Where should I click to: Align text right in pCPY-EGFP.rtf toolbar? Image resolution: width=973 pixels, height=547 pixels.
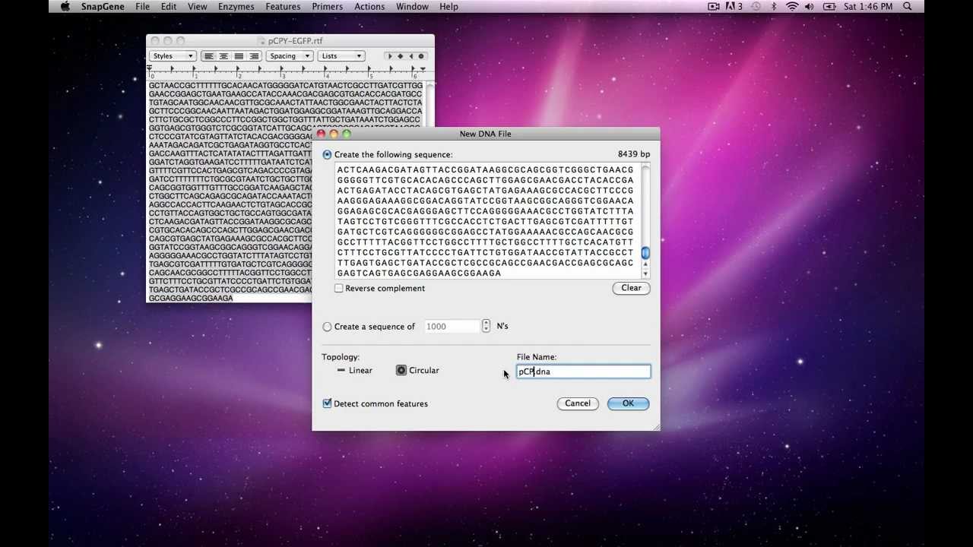click(x=254, y=56)
